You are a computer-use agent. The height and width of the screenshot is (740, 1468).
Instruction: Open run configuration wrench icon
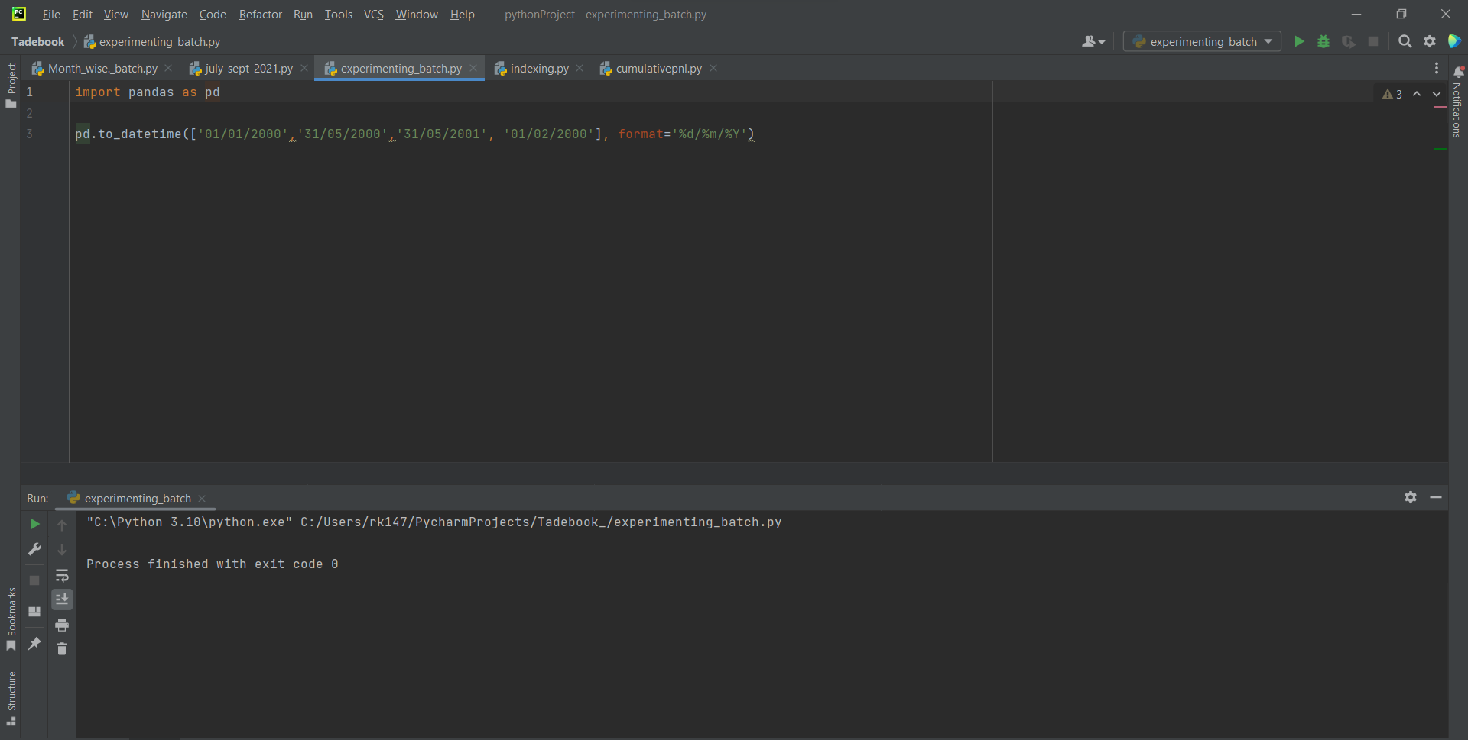(x=34, y=549)
